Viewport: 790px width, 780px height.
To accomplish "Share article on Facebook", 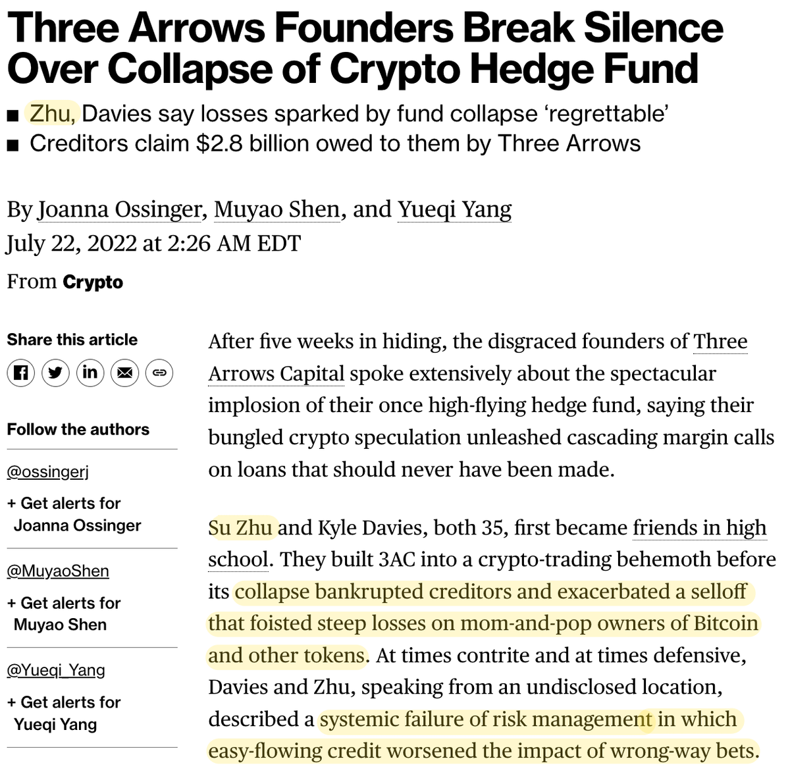I will tap(20, 373).
